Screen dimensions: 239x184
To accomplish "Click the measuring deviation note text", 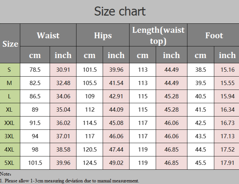I will pyautogui.click(x=70, y=181).
